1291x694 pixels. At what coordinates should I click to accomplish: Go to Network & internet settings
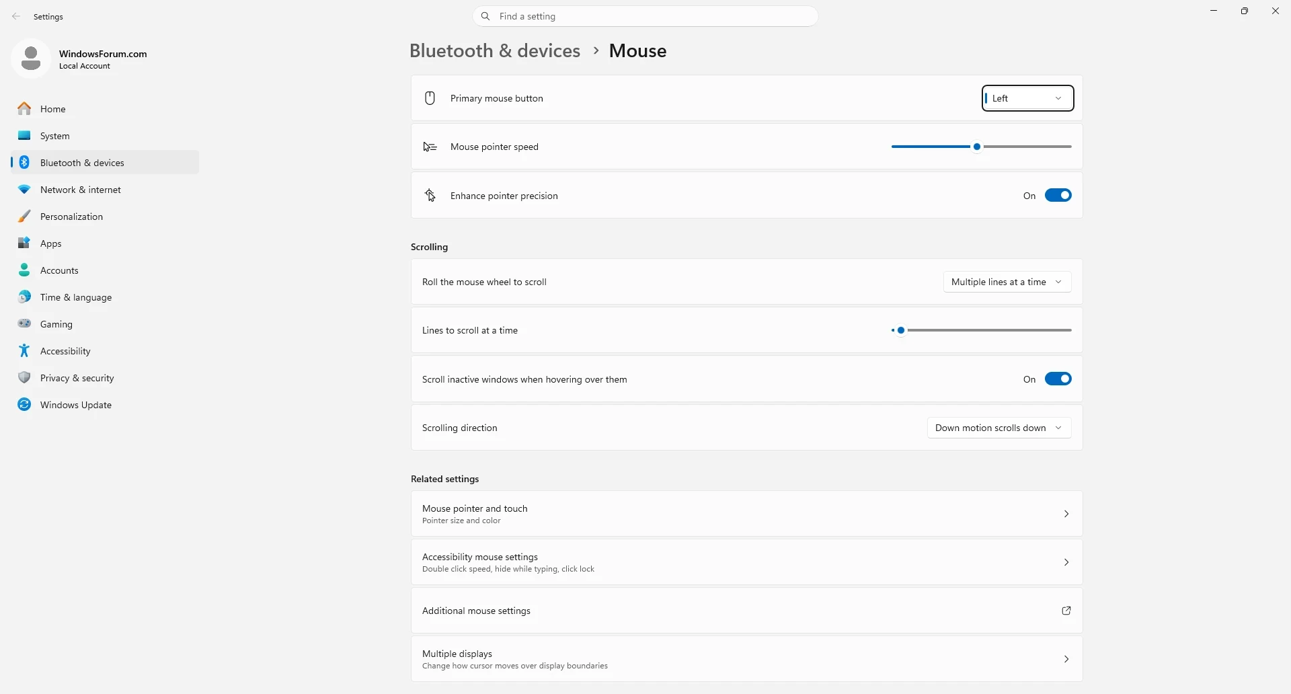(105, 190)
